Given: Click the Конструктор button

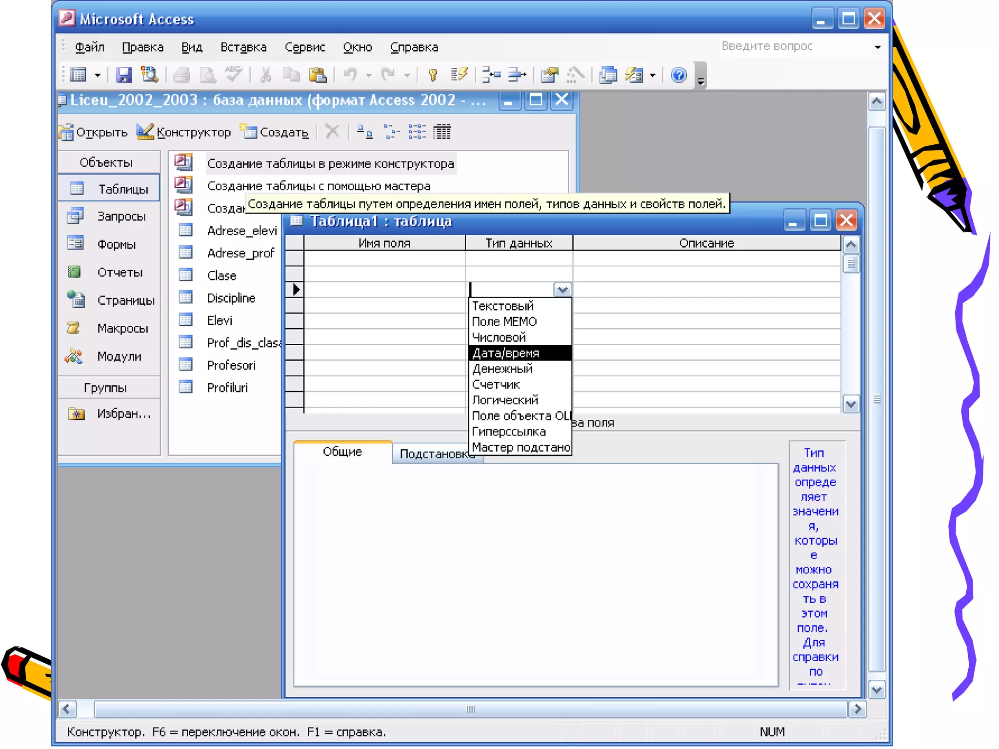Looking at the screenshot, I should click(184, 132).
